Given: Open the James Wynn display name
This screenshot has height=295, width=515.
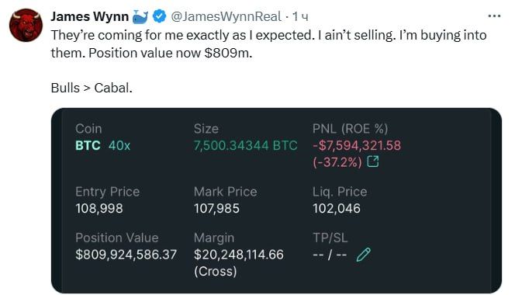Looking at the screenshot, I should pos(90,16).
